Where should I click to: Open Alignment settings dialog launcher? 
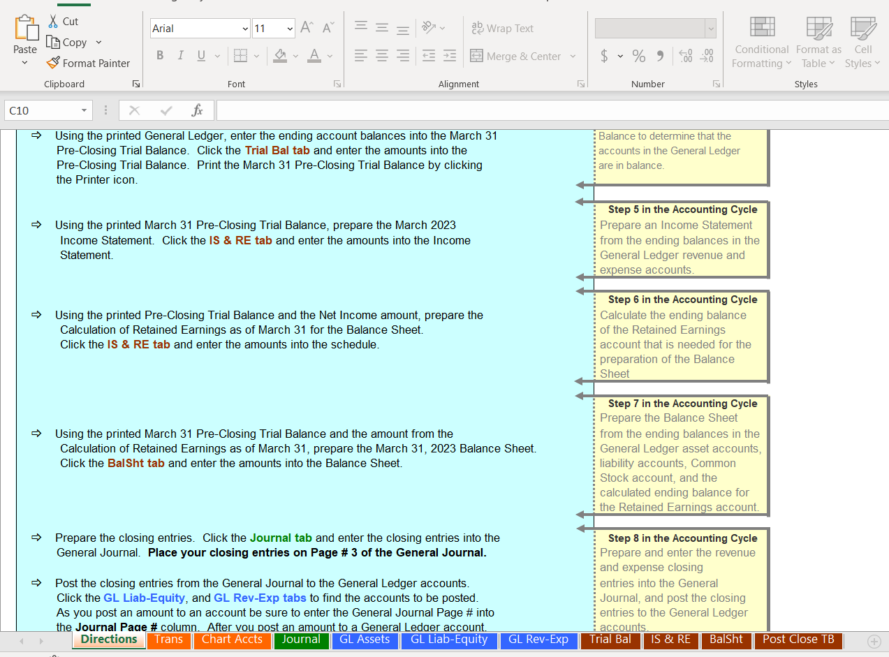pos(581,84)
